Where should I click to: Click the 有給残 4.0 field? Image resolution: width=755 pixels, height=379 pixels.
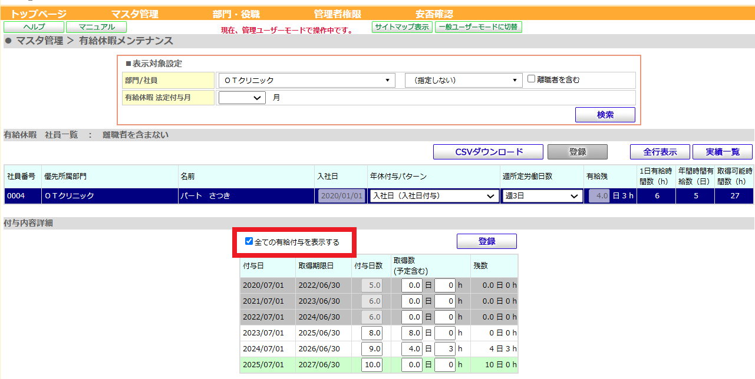coord(599,196)
